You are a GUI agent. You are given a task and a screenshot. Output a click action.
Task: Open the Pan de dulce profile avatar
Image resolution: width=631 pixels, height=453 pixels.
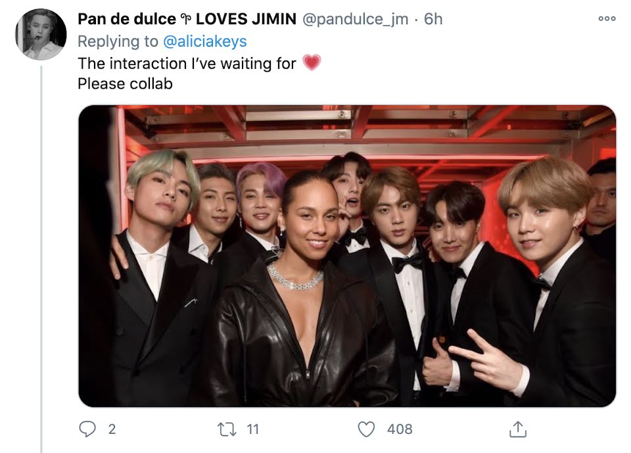40,35
